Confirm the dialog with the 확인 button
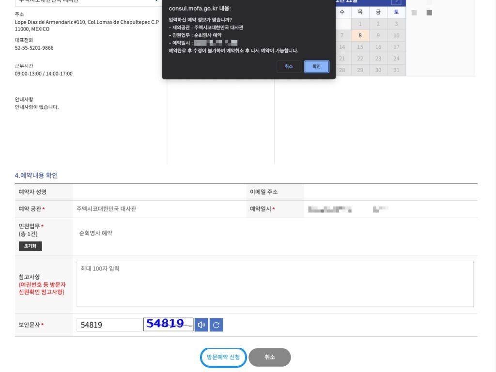 pos(317,66)
